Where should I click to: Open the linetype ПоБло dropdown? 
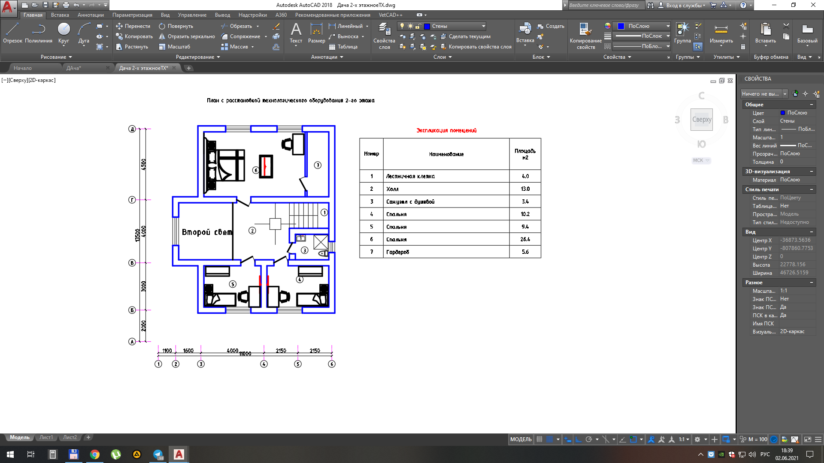pyautogui.click(x=642, y=46)
